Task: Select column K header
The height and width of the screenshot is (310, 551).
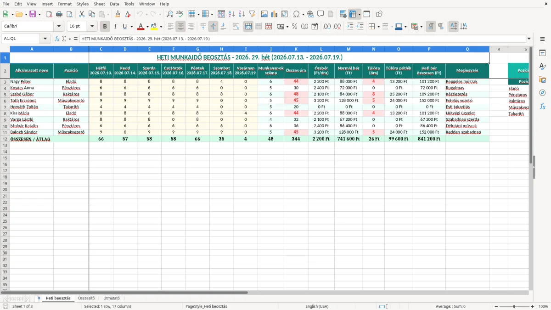Action: click(296, 49)
